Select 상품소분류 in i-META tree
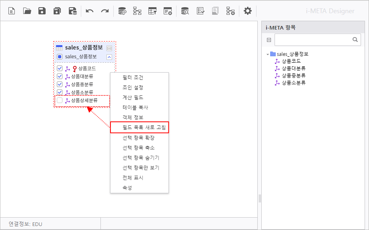Image resolution: width=369 pixels, height=230 pixels. (293, 83)
